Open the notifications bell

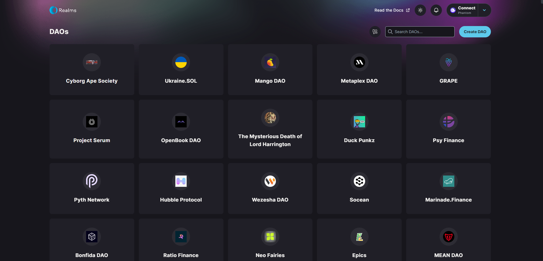click(x=436, y=10)
